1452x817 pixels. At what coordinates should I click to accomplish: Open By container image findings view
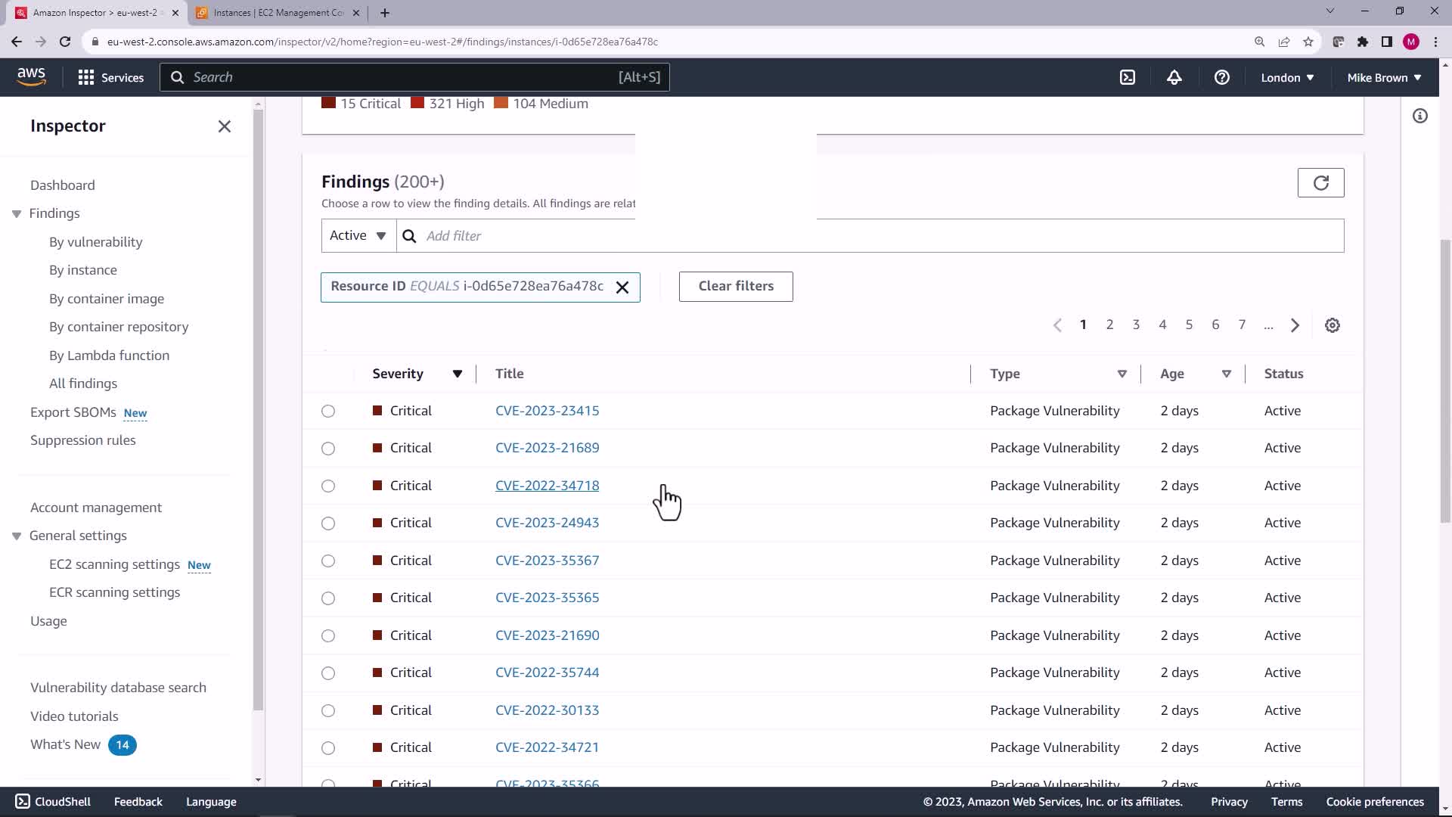(107, 299)
